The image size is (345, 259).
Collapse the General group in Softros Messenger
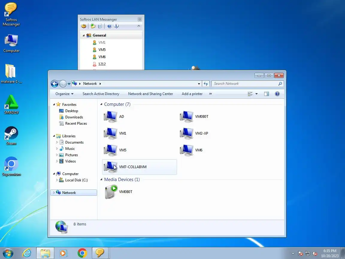click(83, 35)
